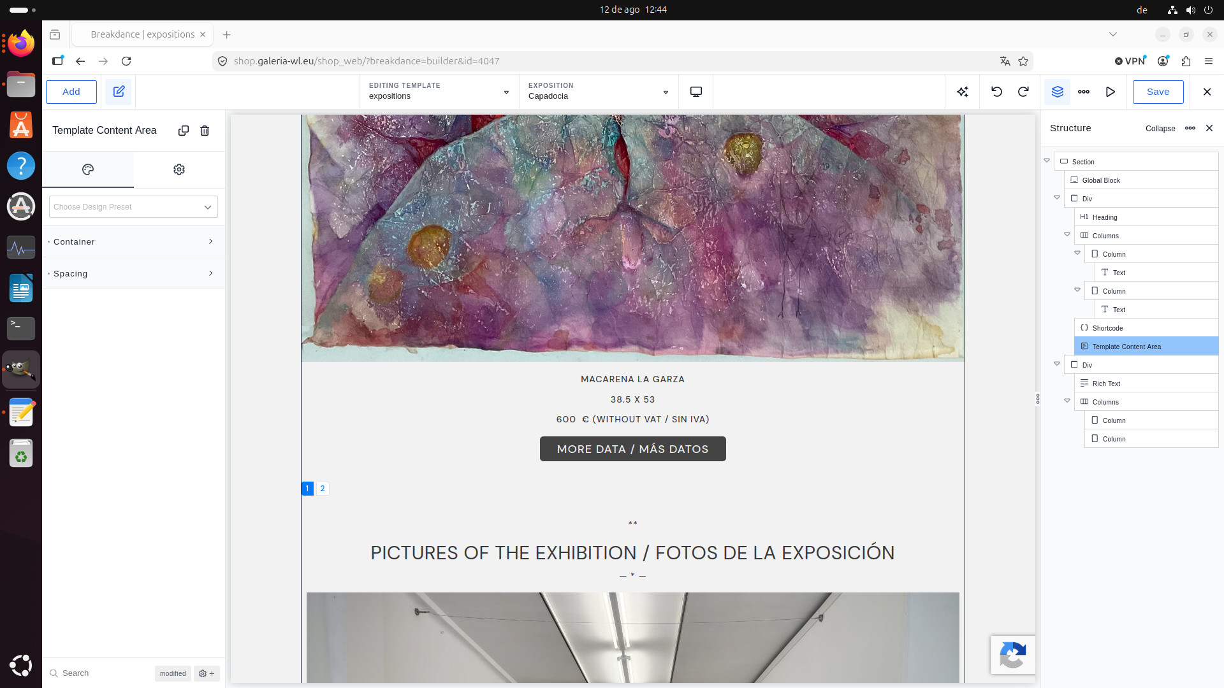The height and width of the screenshot is (688, 1224).
Task: Open the Firefox account icon
Action: (1163, 61)
